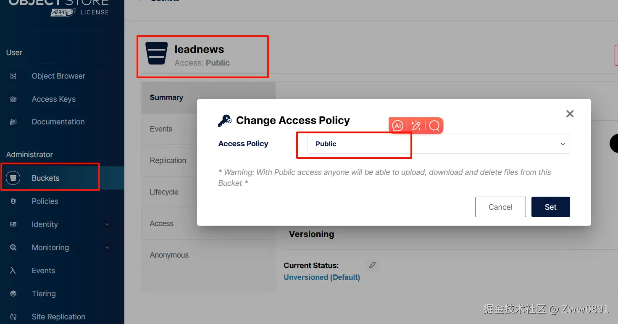The image size is (618, 324).
Task: Select the Buckets icon in Administrator
Action: click(13, 178)
